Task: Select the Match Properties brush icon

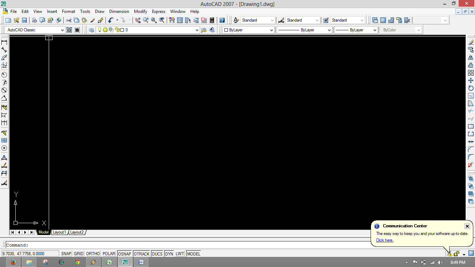Action: coord(93,20)
